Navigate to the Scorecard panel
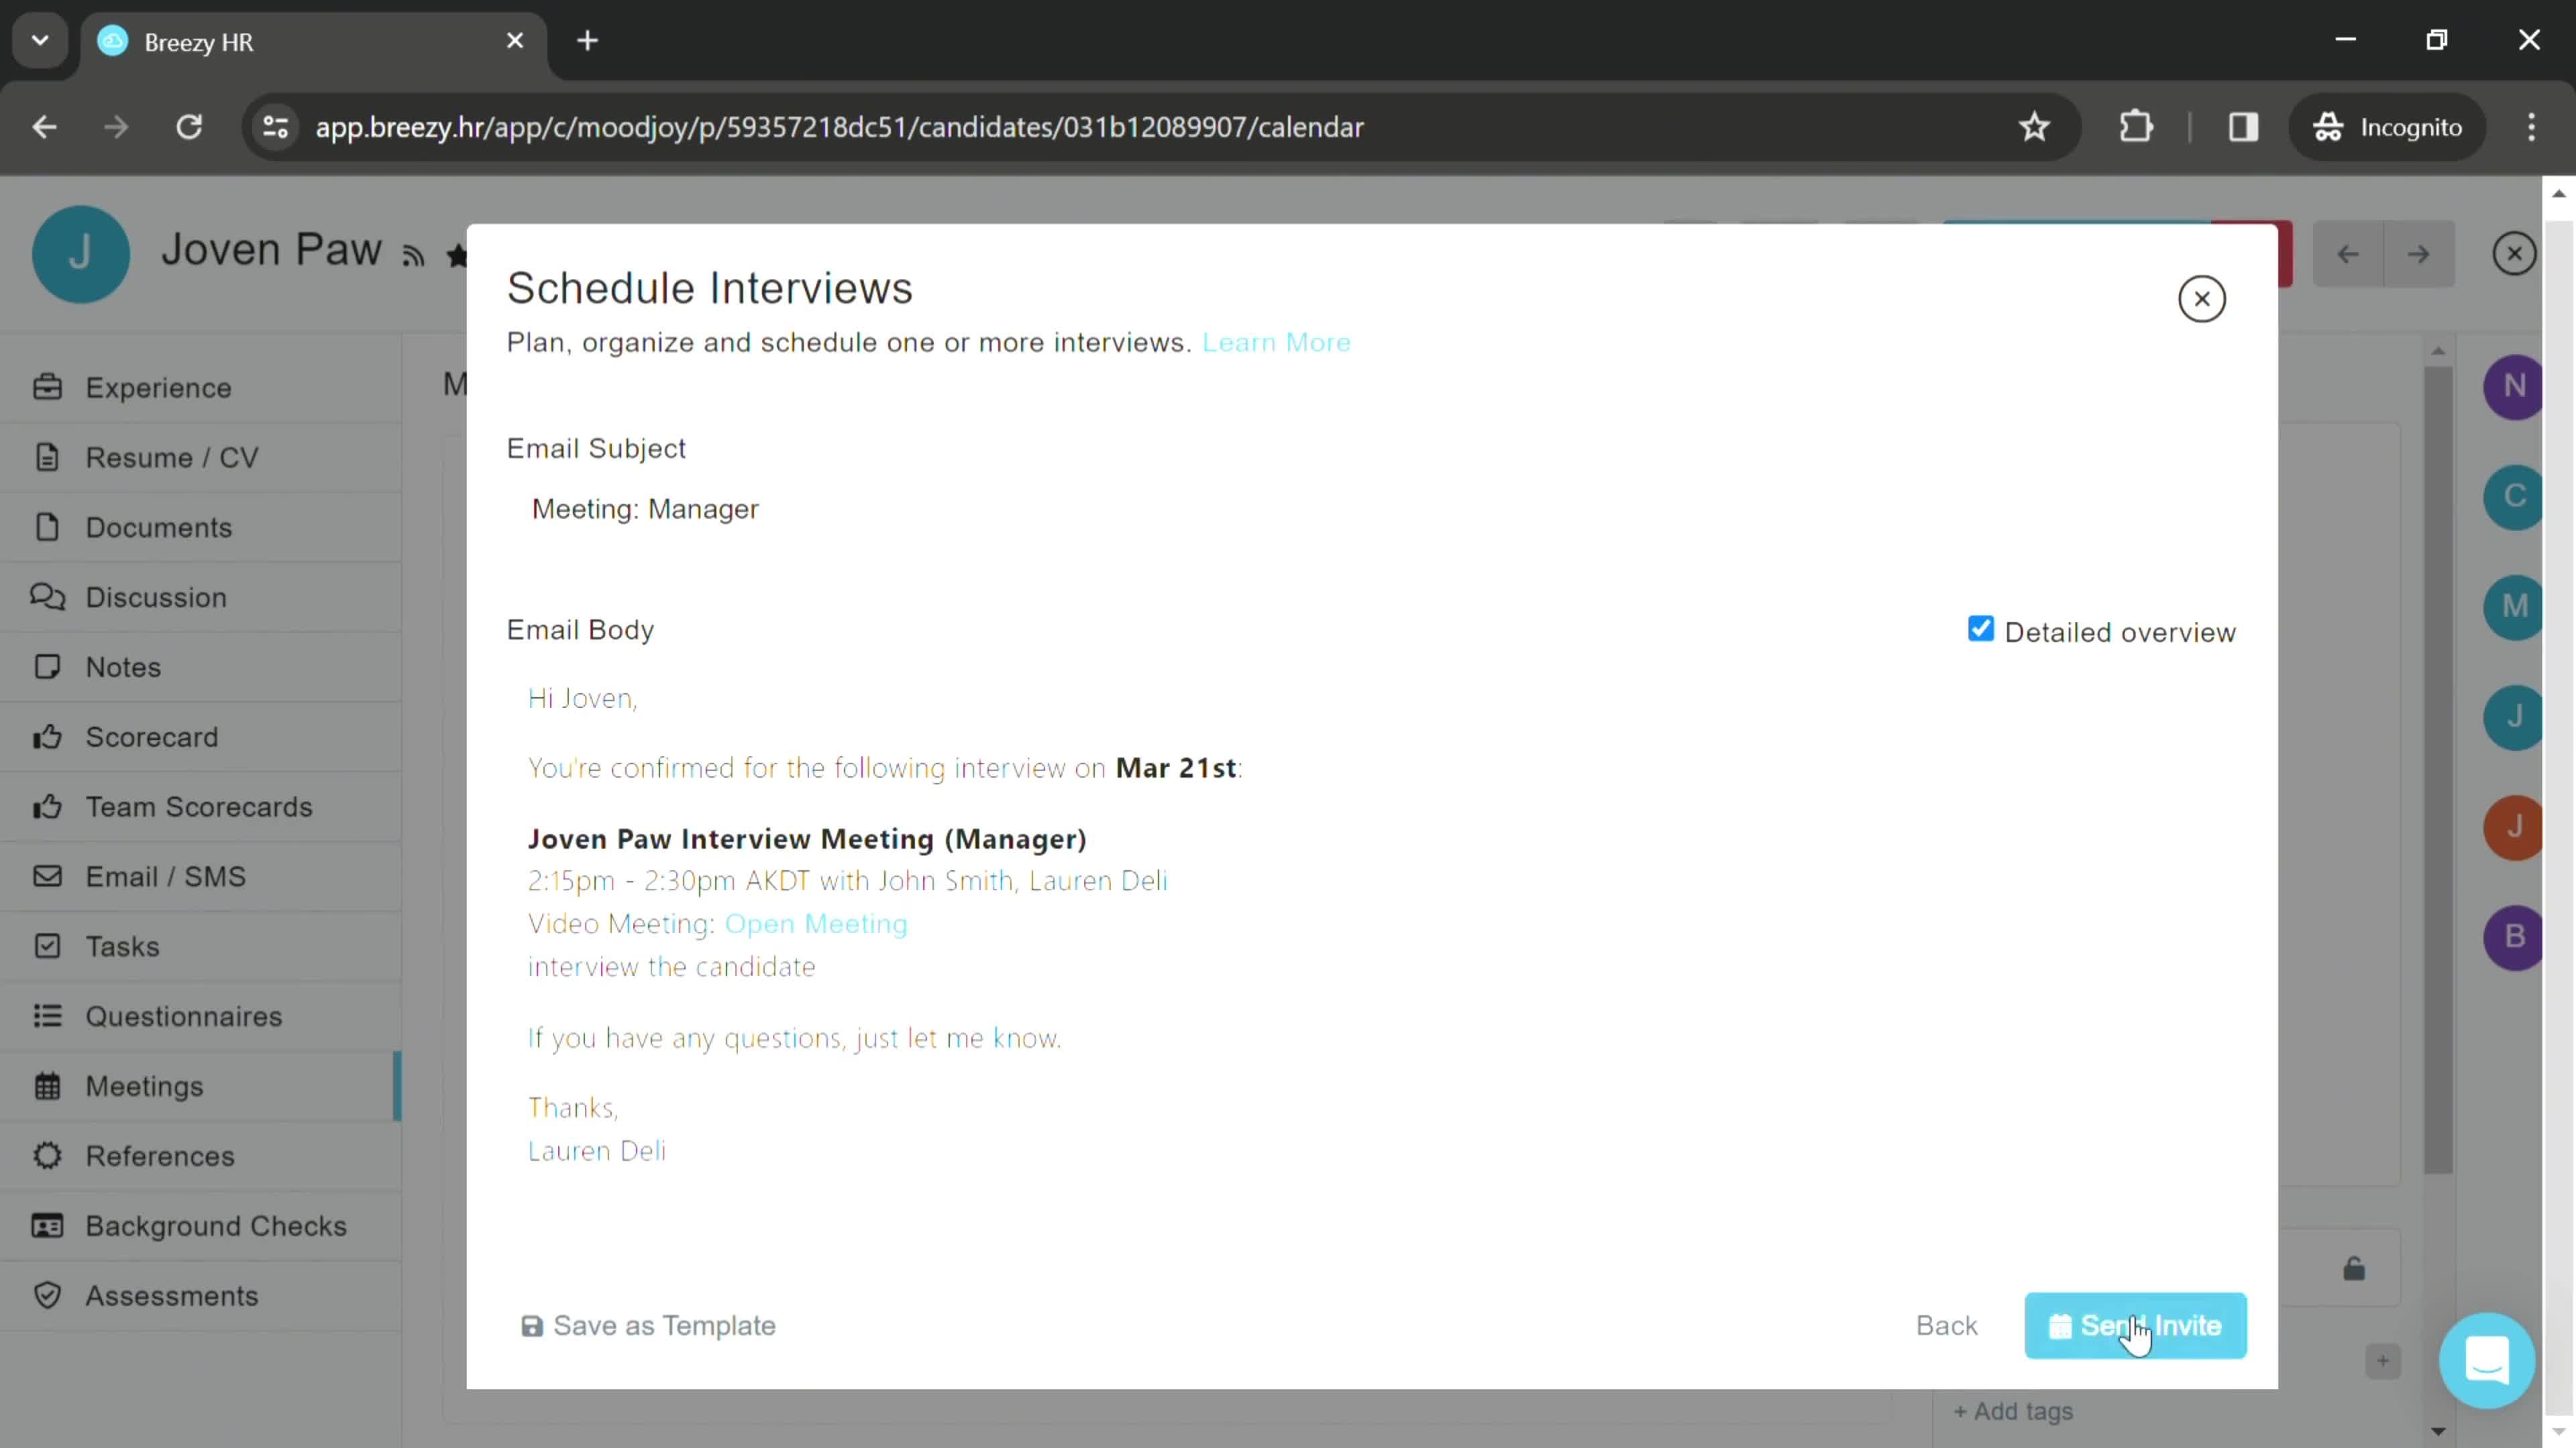Image resolution: width=2576 pixels, height=1448 pixels. 150,739
